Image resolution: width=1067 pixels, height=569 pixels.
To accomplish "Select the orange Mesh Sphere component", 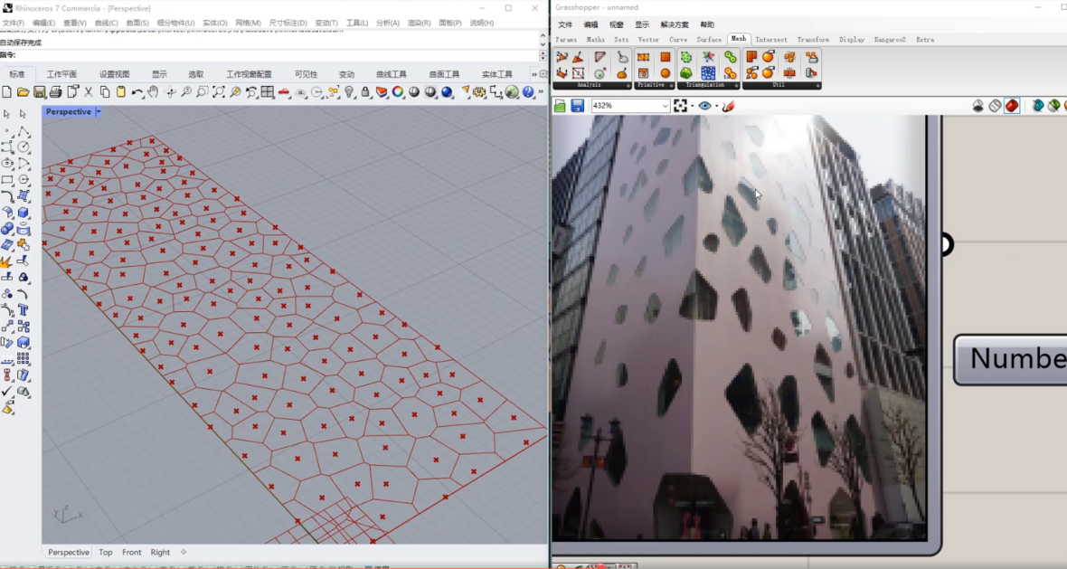I will point(665,73).
